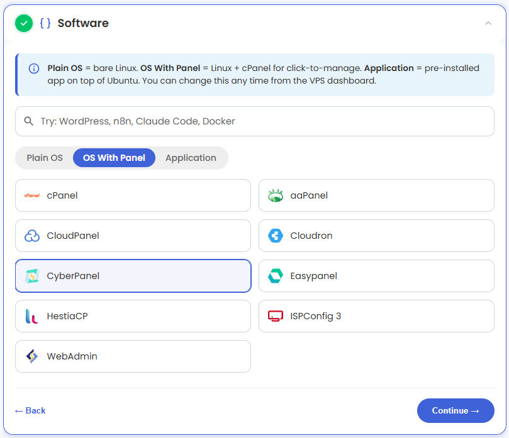
Task: Click the cPanel logo icon
Action: (x=32, y=195)
